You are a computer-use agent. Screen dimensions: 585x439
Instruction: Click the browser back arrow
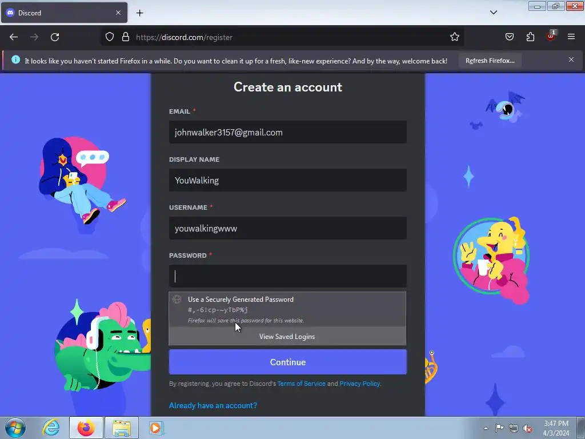14,37
